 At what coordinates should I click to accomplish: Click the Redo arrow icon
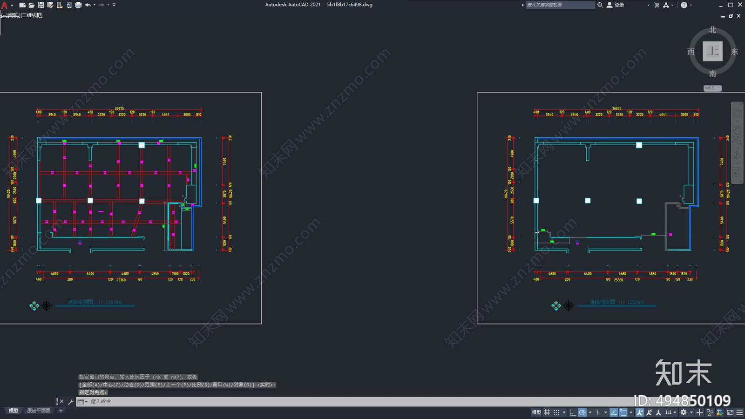point(102,5)
